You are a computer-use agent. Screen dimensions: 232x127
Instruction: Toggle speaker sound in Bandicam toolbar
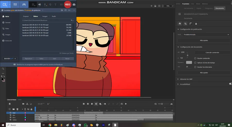(39, 5)
